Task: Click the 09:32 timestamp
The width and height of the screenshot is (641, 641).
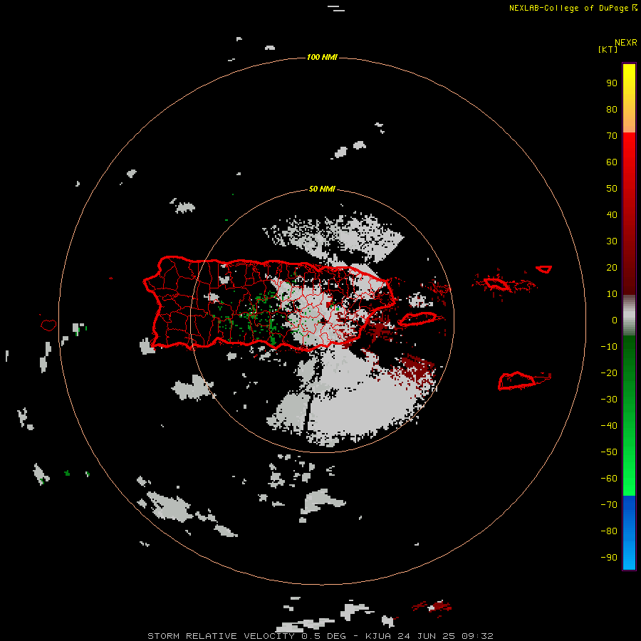Action: 478,636
